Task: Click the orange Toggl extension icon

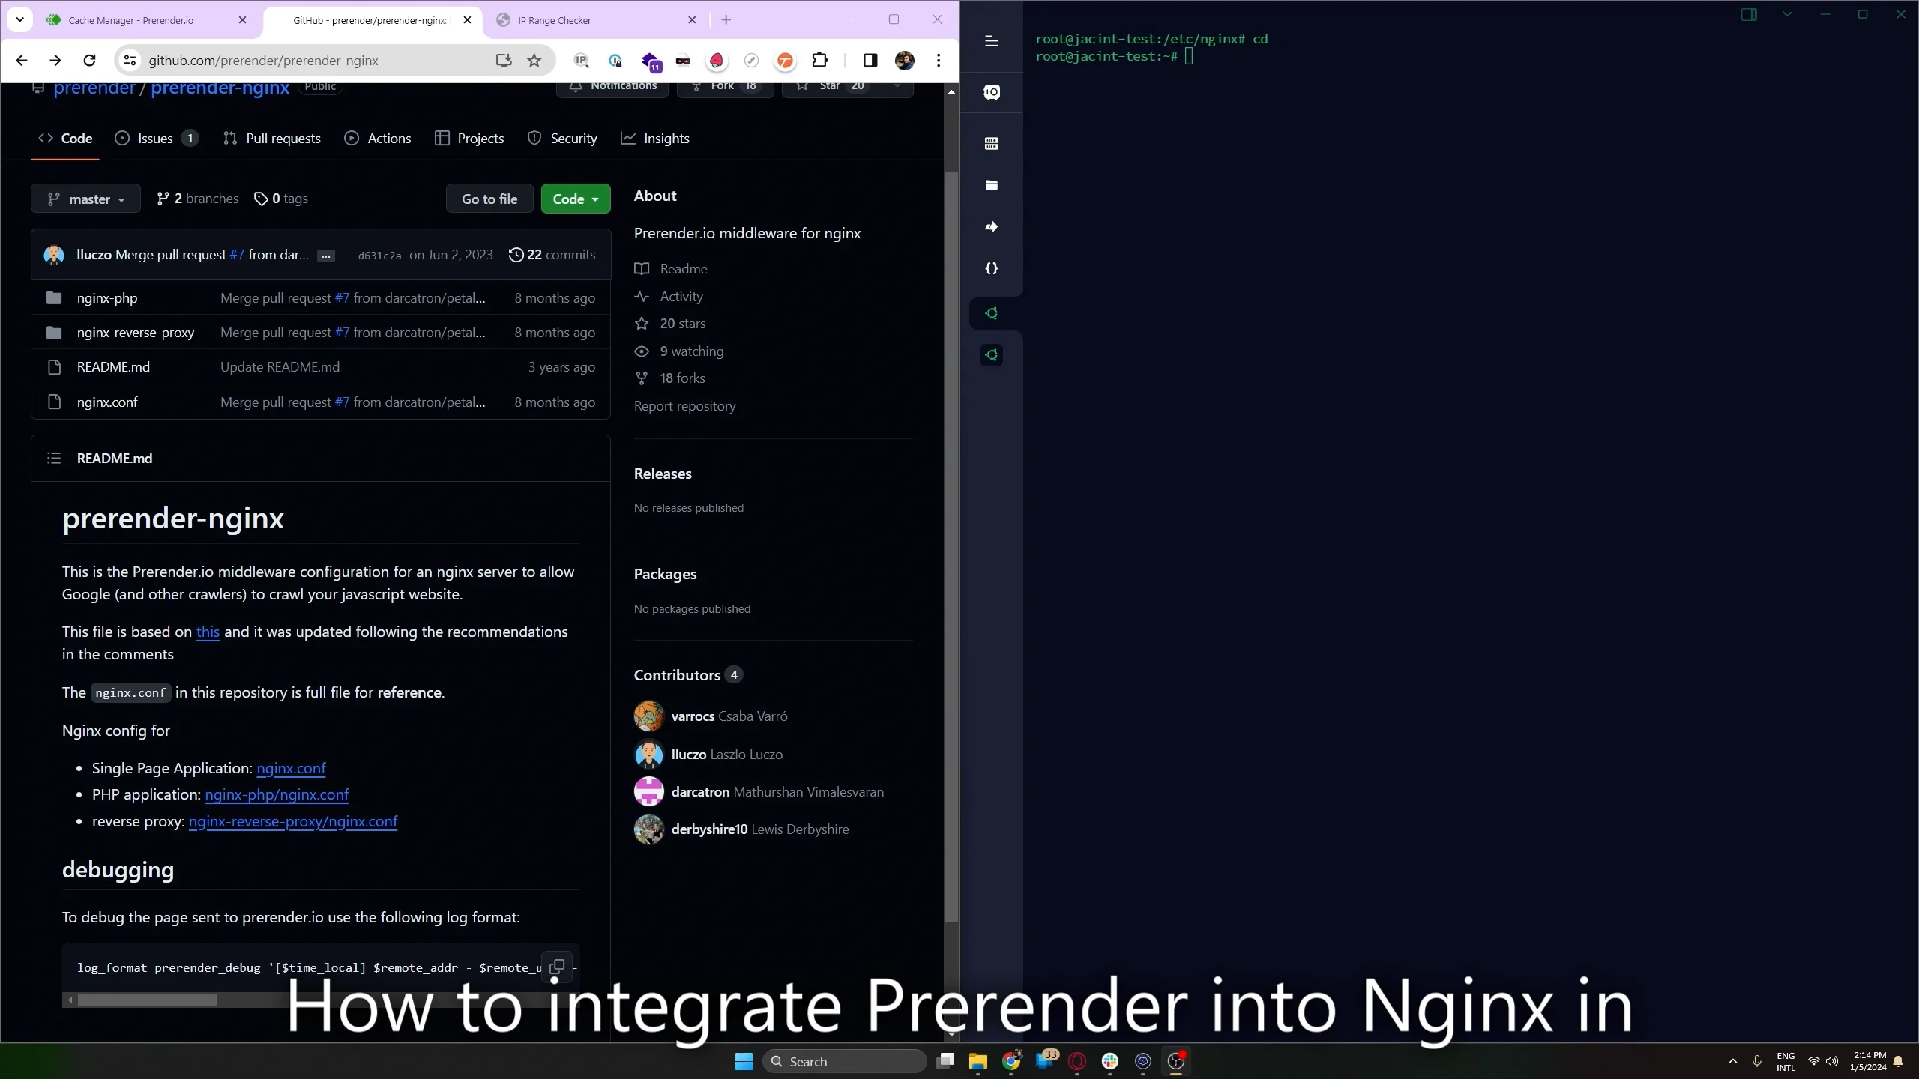Action: [785, 61]
